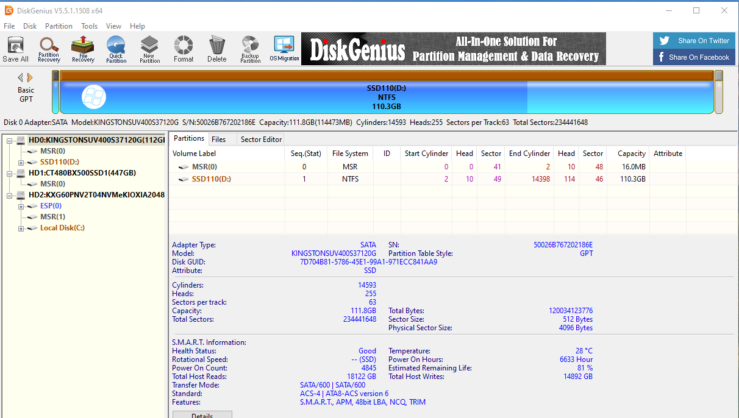Launch OS Migration tool
739x418 pixels.
pos(284,49)
